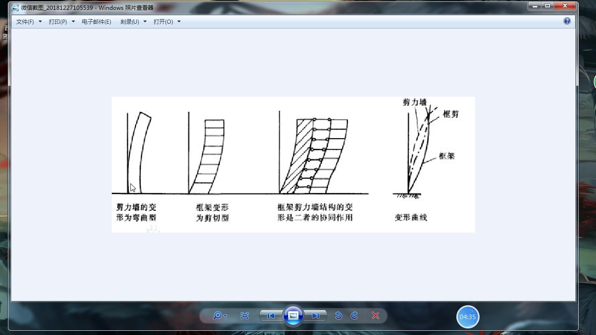Rotate the image clockwise
Viewport: 596px width, 335px height.
pos(354,315)
